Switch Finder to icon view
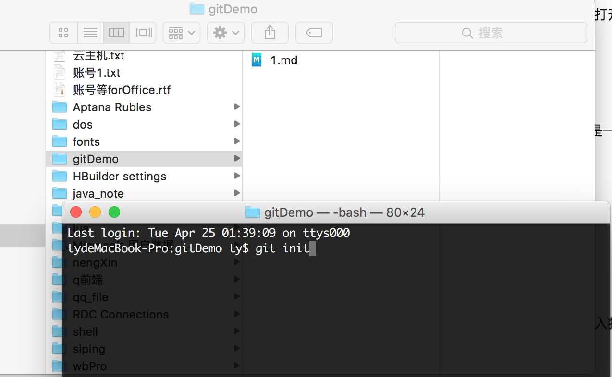The height and width of the screenshot is (377, 612). point(63,33)
